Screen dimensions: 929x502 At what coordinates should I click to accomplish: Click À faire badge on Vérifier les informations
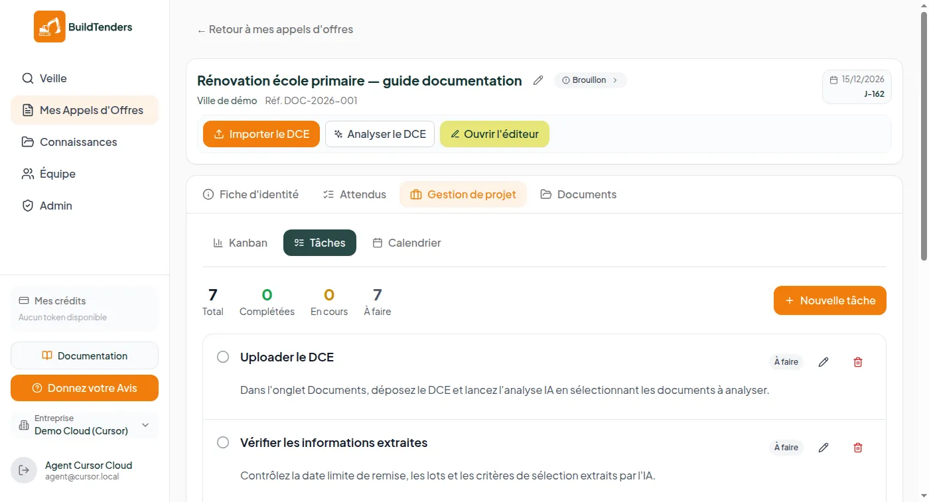click(786, 448)
